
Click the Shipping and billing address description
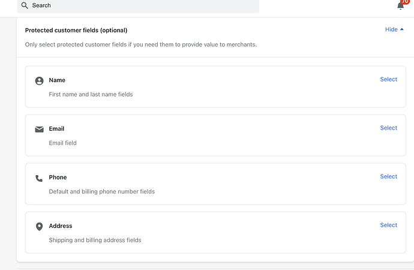pyautogui.click(x=95, y=240)
